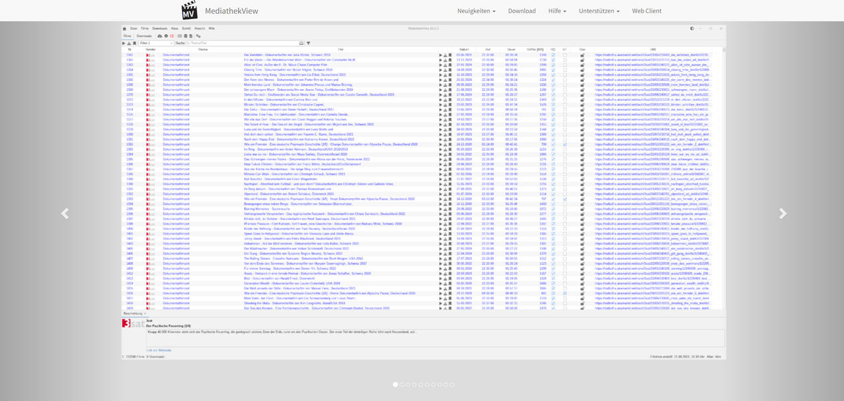Toggle the UT checkbox in the first row
The image size is (844, 401).
point(564,55)
